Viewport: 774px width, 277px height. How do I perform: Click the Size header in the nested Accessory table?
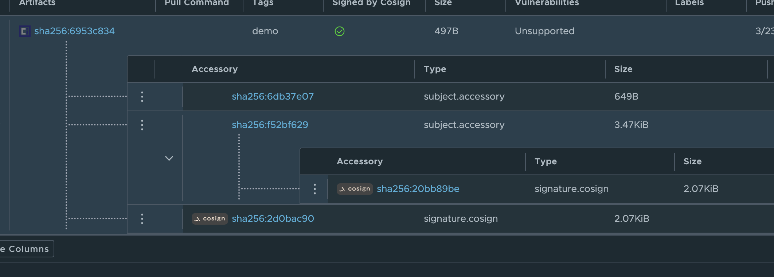[x=692, y=161]
